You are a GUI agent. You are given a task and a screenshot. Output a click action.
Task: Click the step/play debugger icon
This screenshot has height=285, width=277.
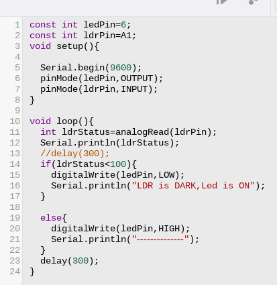click(x=222, y=2)
